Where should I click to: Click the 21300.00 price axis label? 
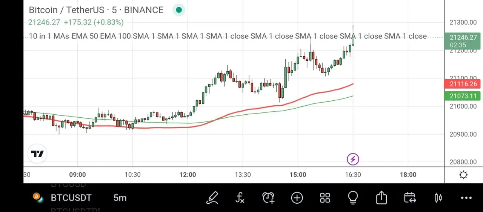click(463, 23)
